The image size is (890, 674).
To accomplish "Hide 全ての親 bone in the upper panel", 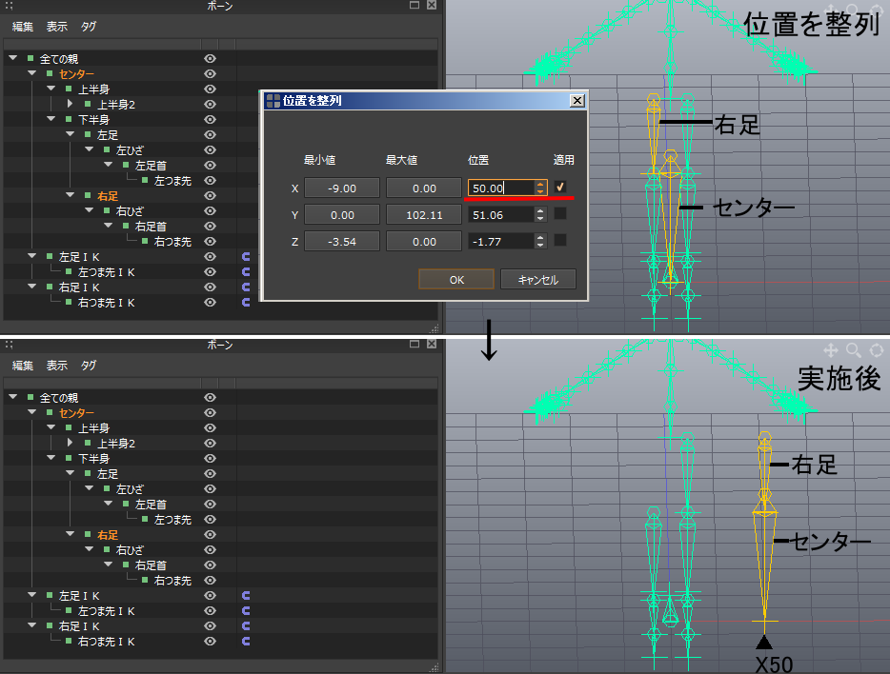I will (210, 59).
